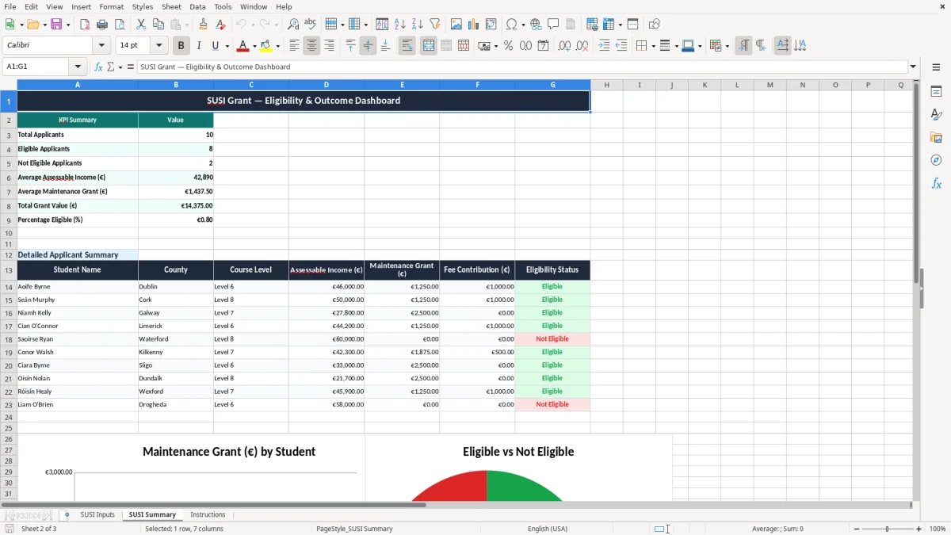The height and width of the screenshot is (535, 951).
Task: Click the Insert Comment icon
Action: tap(553, 25)
